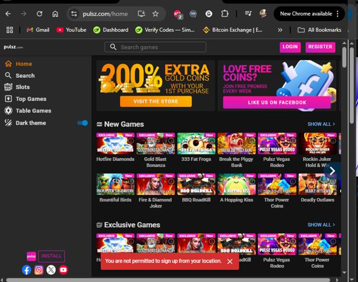Open Gold Blast Bonanza in New Games
The height and width of the screenshot is (282, 358).
click(156, 144)
